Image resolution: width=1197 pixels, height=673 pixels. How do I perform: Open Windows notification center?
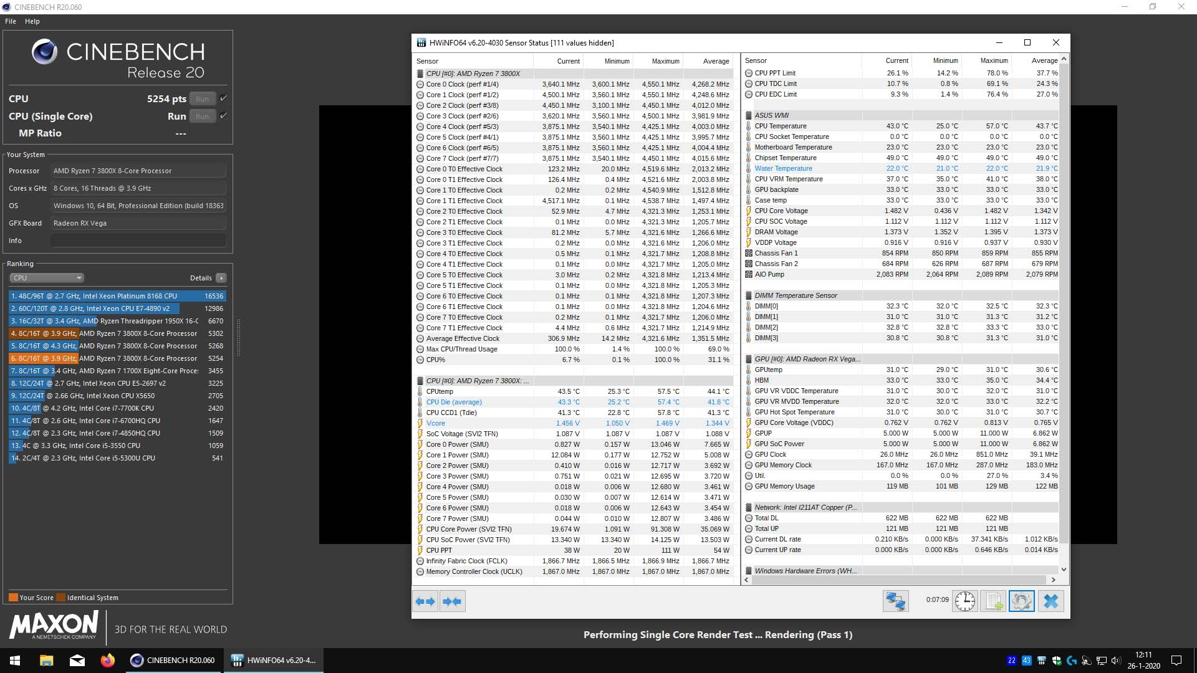[x=1176, y=661]
